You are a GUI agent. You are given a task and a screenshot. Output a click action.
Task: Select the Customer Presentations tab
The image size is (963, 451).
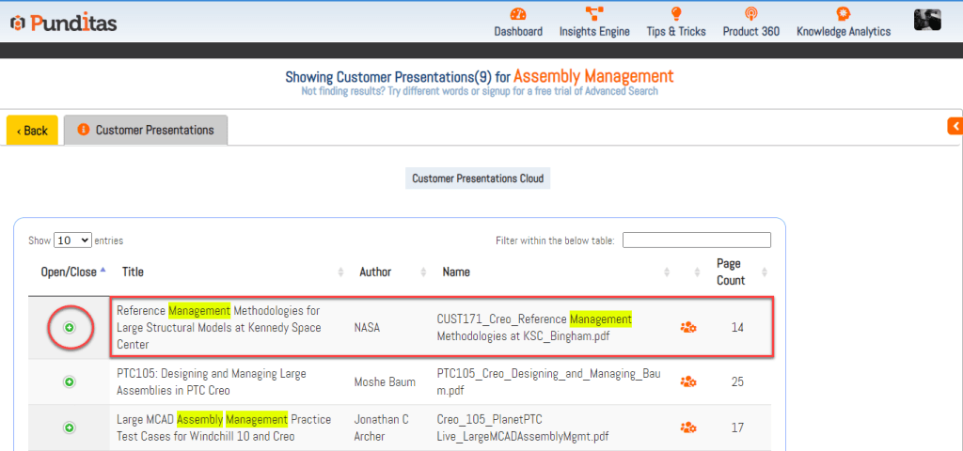[146, 131]
